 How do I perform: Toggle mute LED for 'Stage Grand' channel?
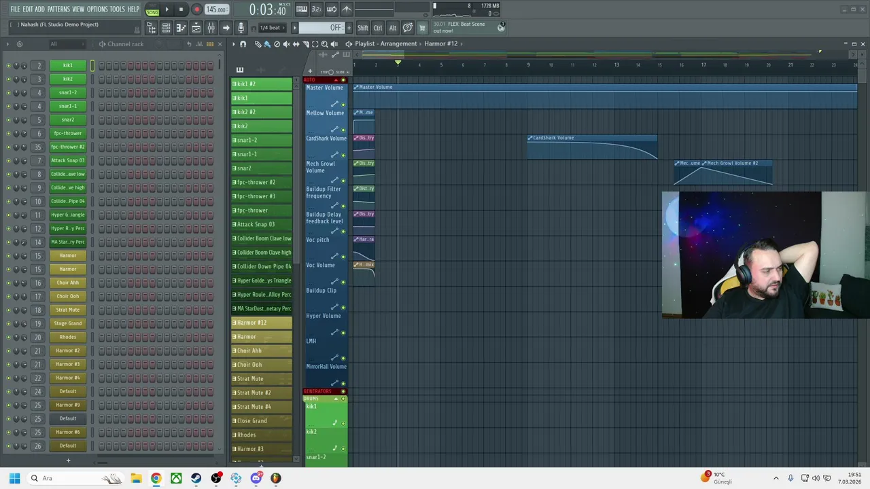(x=8, y=323)
